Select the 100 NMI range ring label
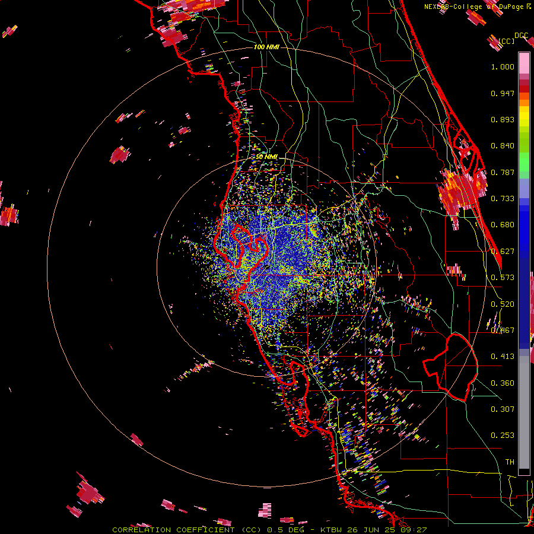Screen dimensions: 534x534 click(x=266, y=47)
